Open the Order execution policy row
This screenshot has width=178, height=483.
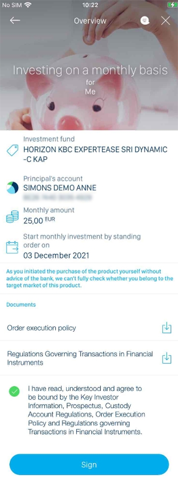click(89, 328)
